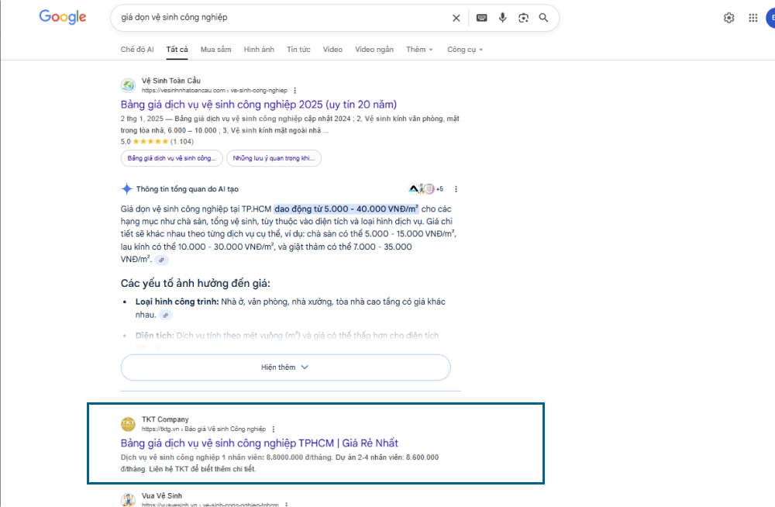Click into the Google search input field

(279, 17)
